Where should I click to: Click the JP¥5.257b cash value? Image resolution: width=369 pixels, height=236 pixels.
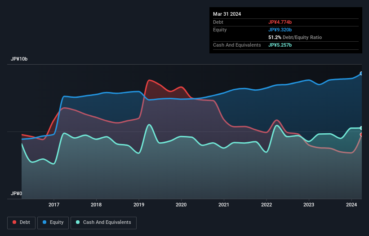[280, 45]
